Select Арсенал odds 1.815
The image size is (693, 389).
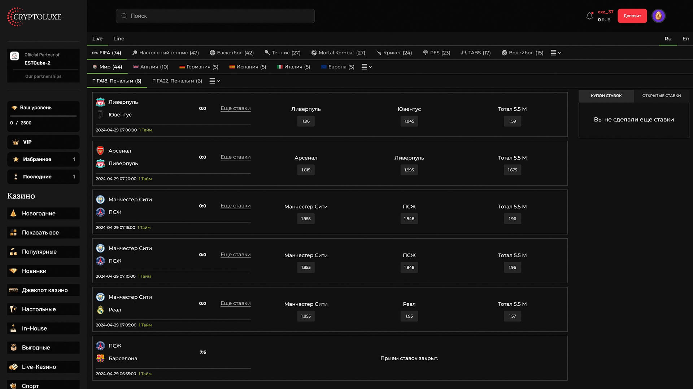click(306, 170)
